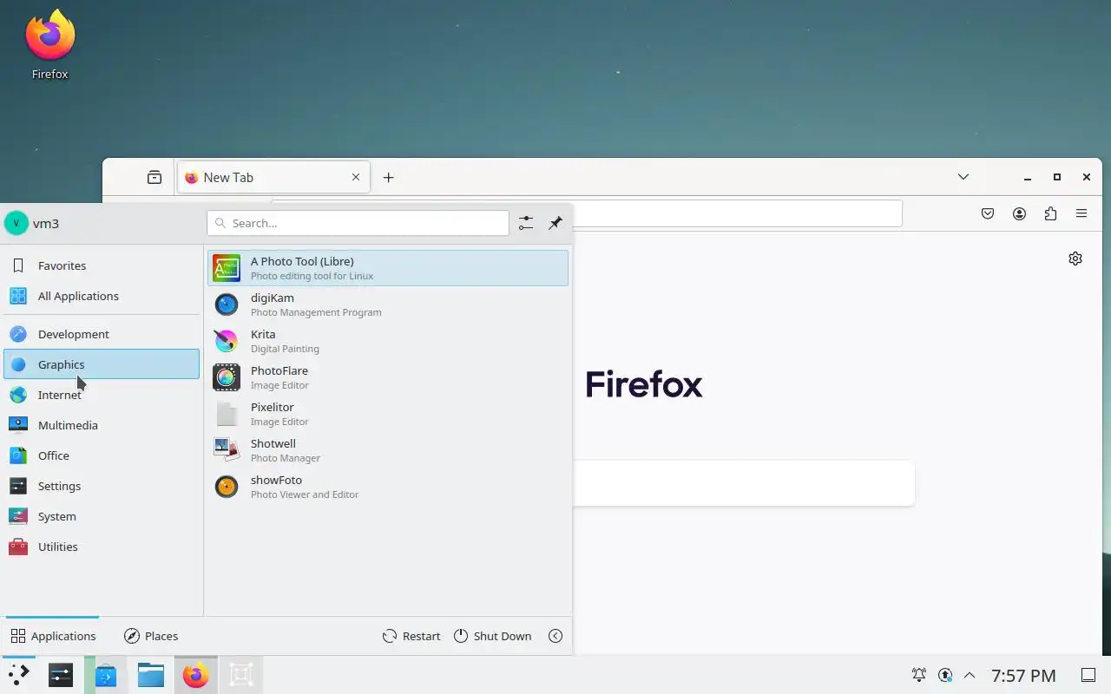Open the launcher configure settings icon
1111x694 pixels.
pos(526,223)
